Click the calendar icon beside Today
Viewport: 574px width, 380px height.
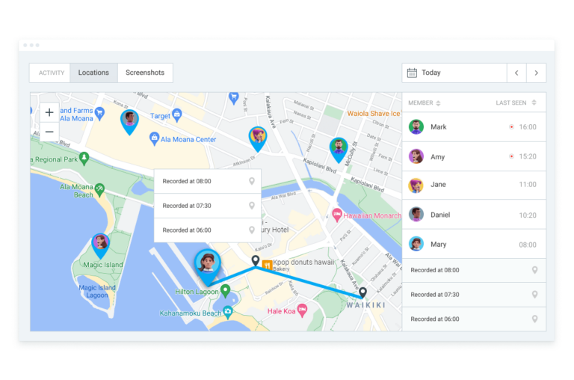click(412, 73)
